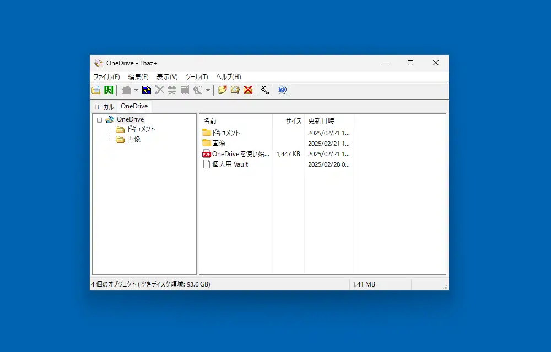Screen dimensions: 551x352
Task: Open the ツール(T) menu
Action: click(x=197, y=77)
